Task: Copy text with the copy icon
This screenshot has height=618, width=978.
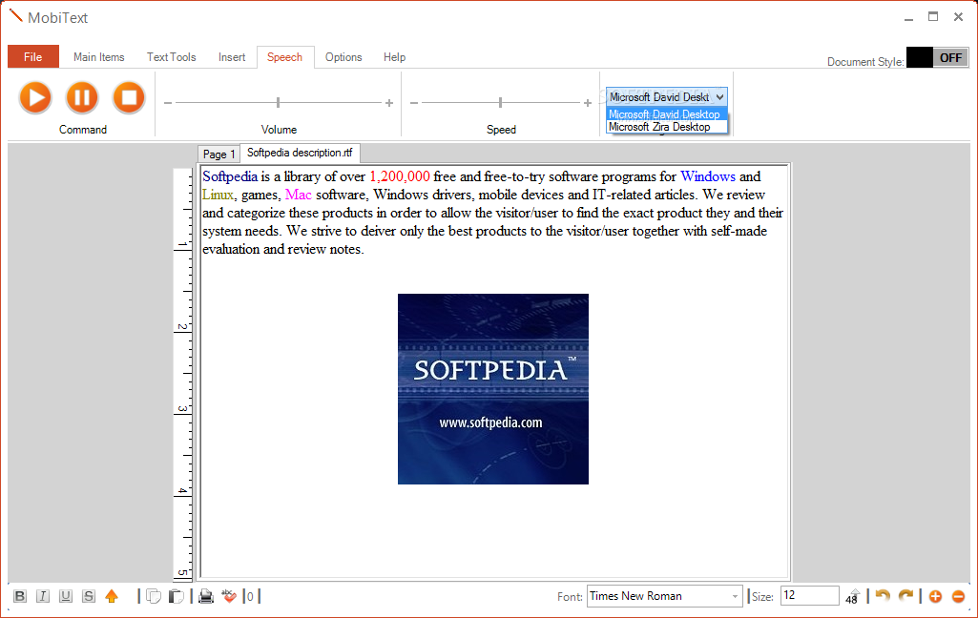Action: [154, 596]
